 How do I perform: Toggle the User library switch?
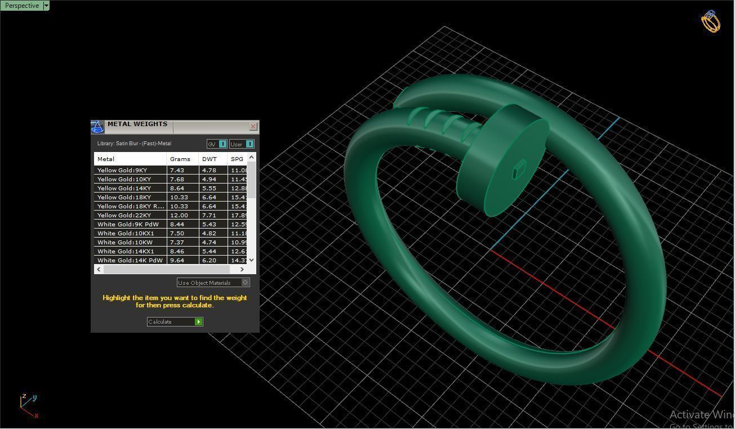pos(250,144)
